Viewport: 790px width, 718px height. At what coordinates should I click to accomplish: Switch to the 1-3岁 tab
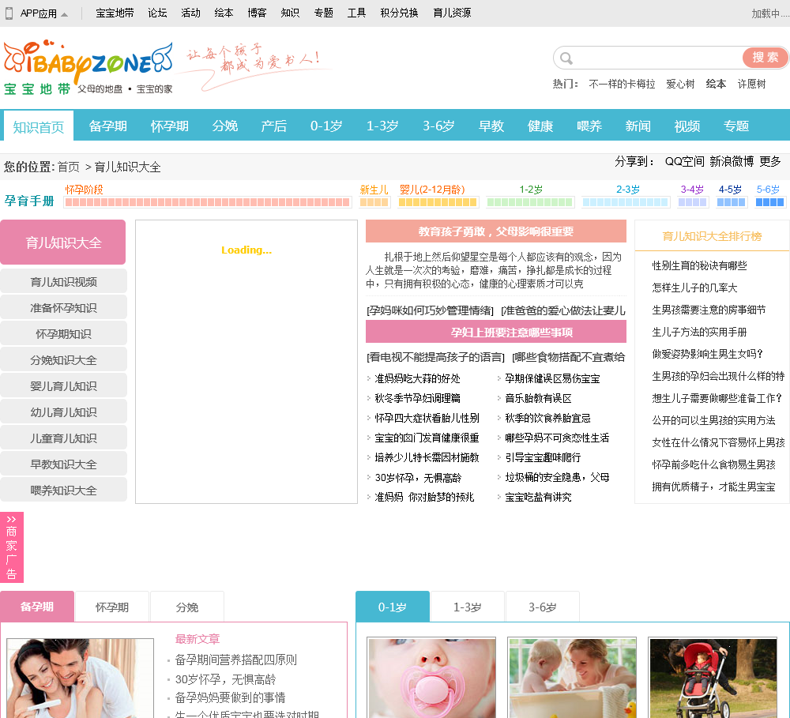467,607
